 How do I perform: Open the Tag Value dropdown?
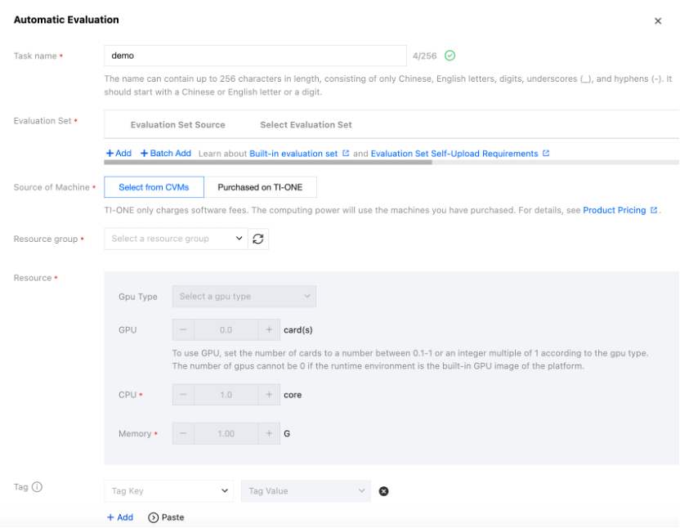tap(306, 491)
